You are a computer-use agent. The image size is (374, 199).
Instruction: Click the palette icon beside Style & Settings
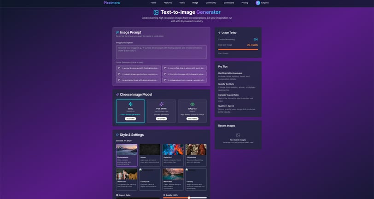point(117,135)
